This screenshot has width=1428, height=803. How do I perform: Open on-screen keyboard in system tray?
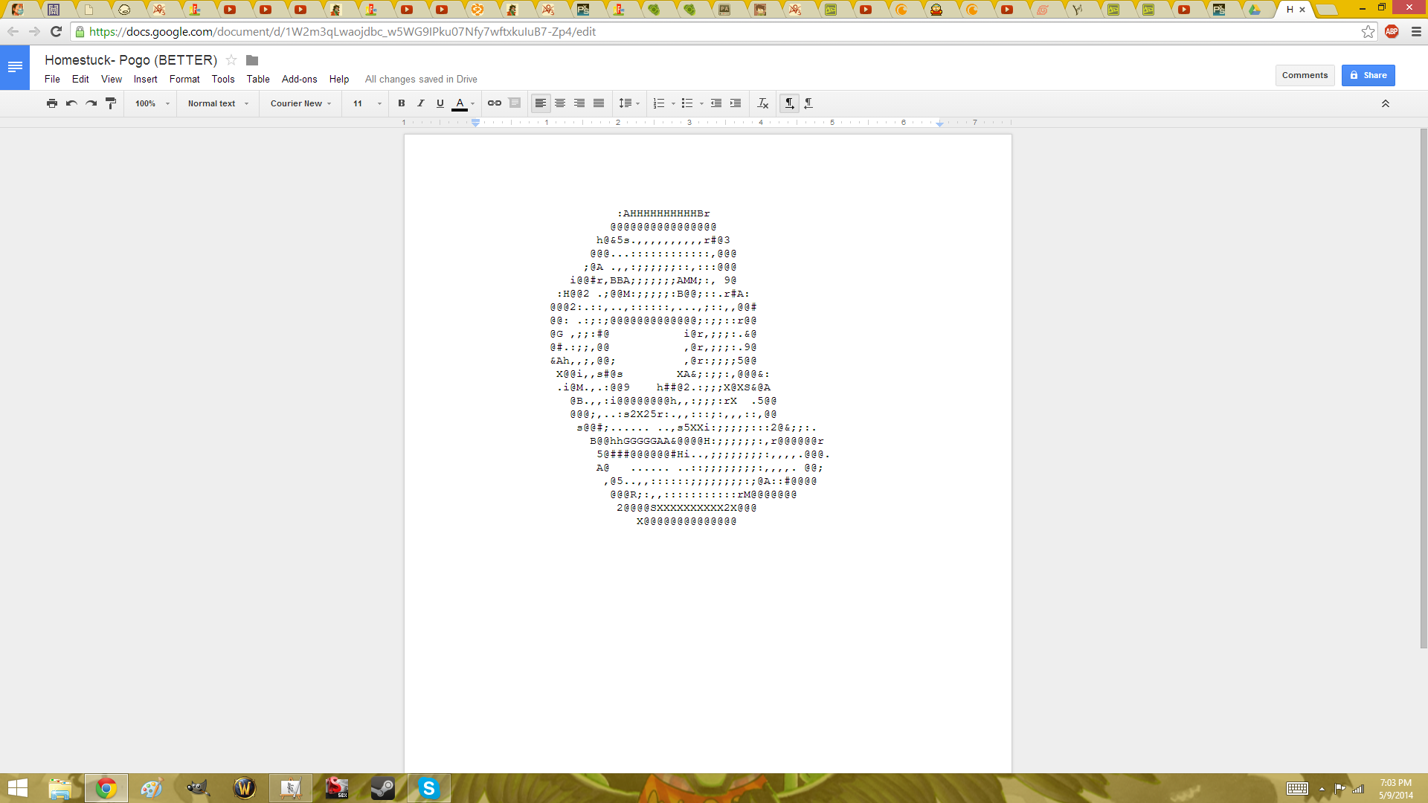point(1297,789)
